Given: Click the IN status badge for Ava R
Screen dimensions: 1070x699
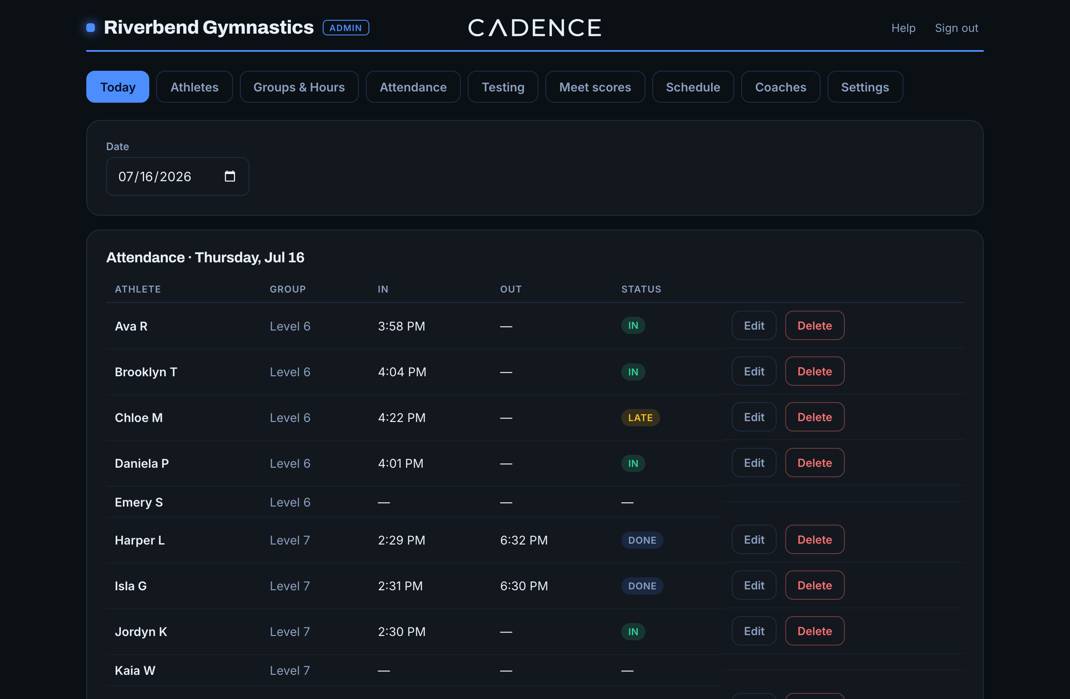Looking at the screenshot, I should pos(633,325).
